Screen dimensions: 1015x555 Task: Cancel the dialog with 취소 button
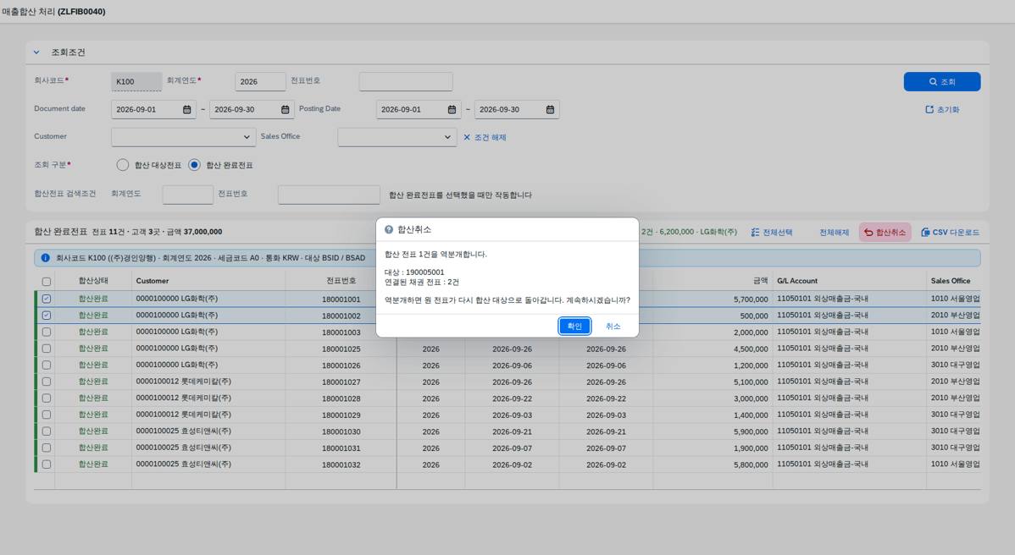pyautogui.click(x=613, y=327)
